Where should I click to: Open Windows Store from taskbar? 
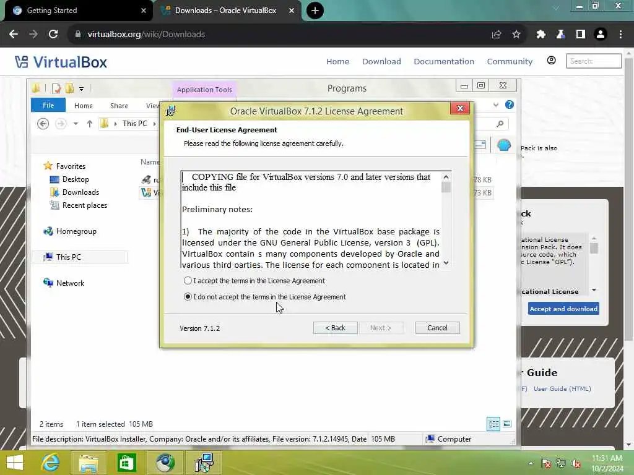126,463
